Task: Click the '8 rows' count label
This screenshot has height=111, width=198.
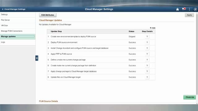Action: pyautogui.click(x=153, y=28)
